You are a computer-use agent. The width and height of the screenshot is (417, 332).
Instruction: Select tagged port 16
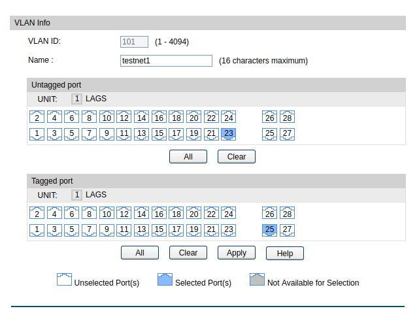[159, 213]
